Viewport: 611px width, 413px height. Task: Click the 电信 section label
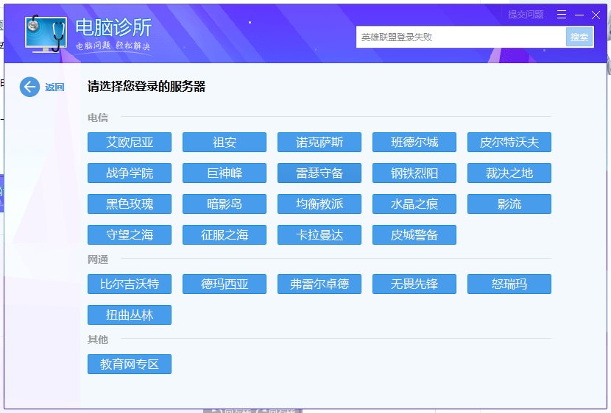point(98,118)
